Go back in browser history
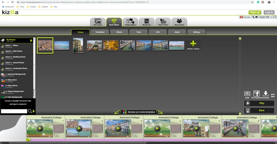277x144 pixels. pos(3,2)
